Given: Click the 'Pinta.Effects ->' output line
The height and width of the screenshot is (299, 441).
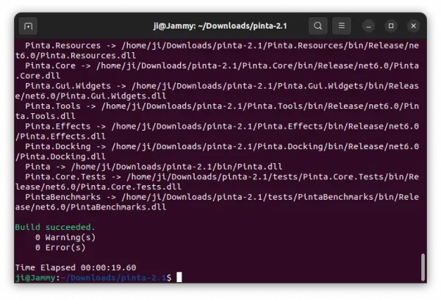Looking at the screenshot, I should click(222, 126).
